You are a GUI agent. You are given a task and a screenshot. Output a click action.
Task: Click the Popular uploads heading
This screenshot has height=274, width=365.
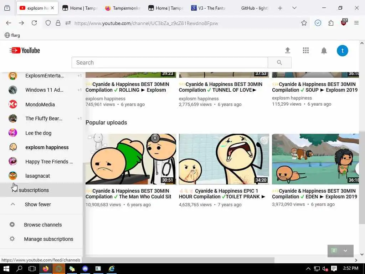coord(106,123)
